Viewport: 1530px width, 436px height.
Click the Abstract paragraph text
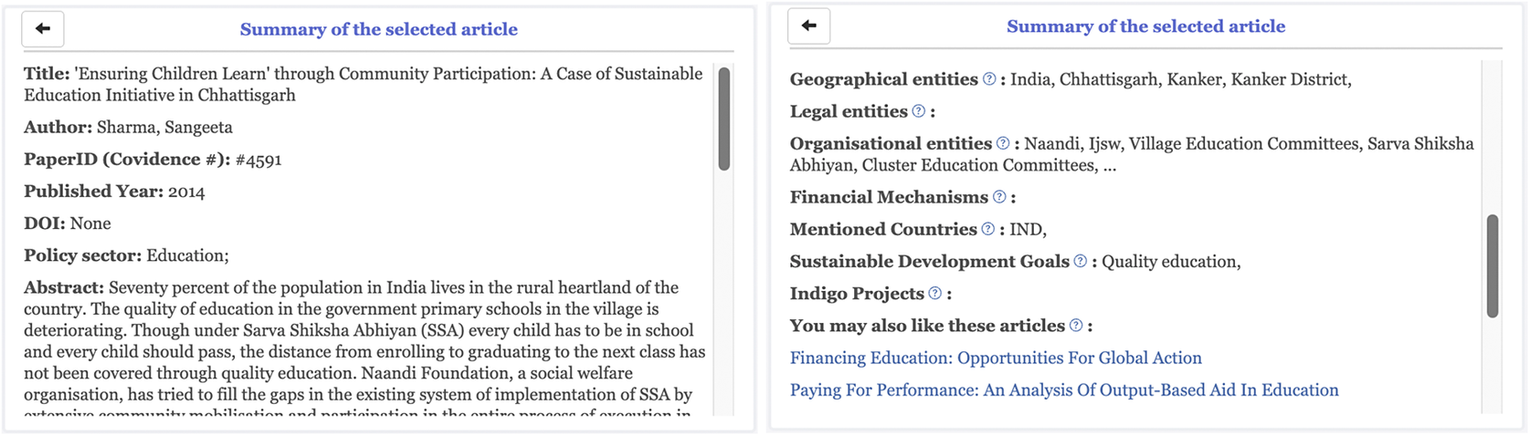365,351
